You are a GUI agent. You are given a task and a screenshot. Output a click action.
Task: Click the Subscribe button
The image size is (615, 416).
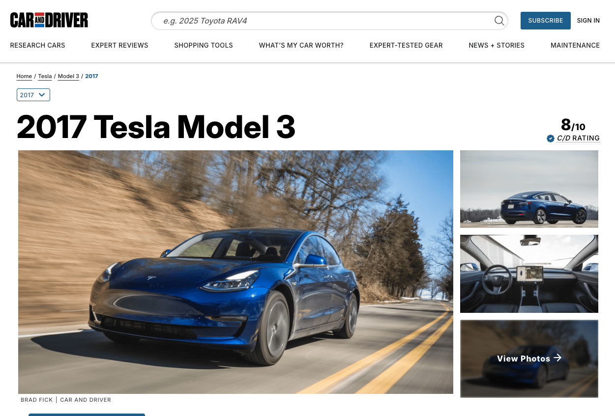[x=546, y=21]
